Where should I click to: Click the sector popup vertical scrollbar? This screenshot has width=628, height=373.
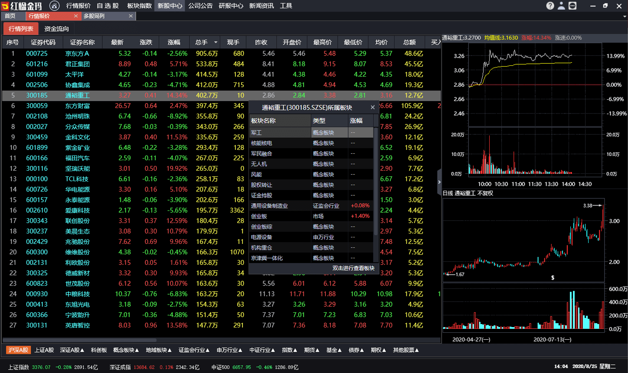[376, 181]
